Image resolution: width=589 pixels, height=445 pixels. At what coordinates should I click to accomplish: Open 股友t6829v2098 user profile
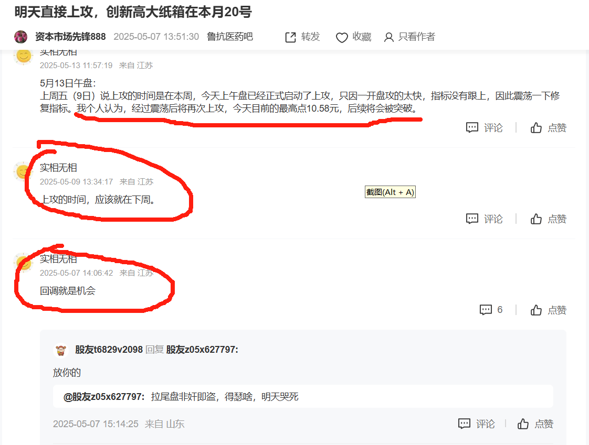pyautogui.click(x=109, y=350)
